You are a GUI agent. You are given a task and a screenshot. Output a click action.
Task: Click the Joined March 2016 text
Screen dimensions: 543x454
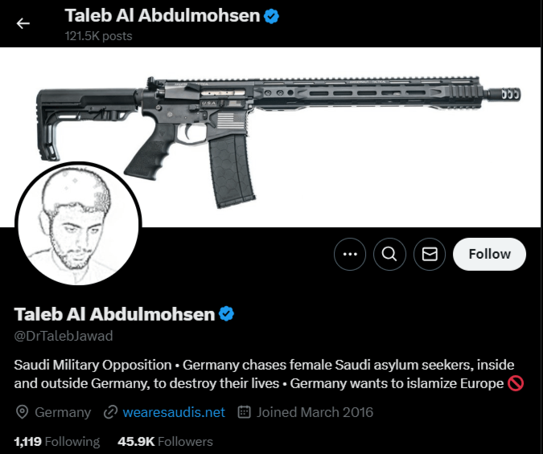pos(315,412)
